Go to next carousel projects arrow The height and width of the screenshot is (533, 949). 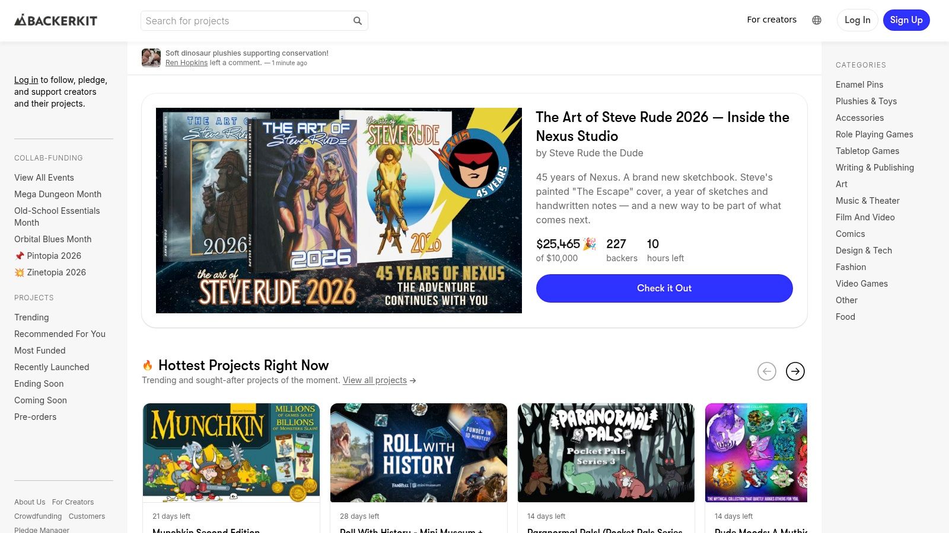coord(795,371)
